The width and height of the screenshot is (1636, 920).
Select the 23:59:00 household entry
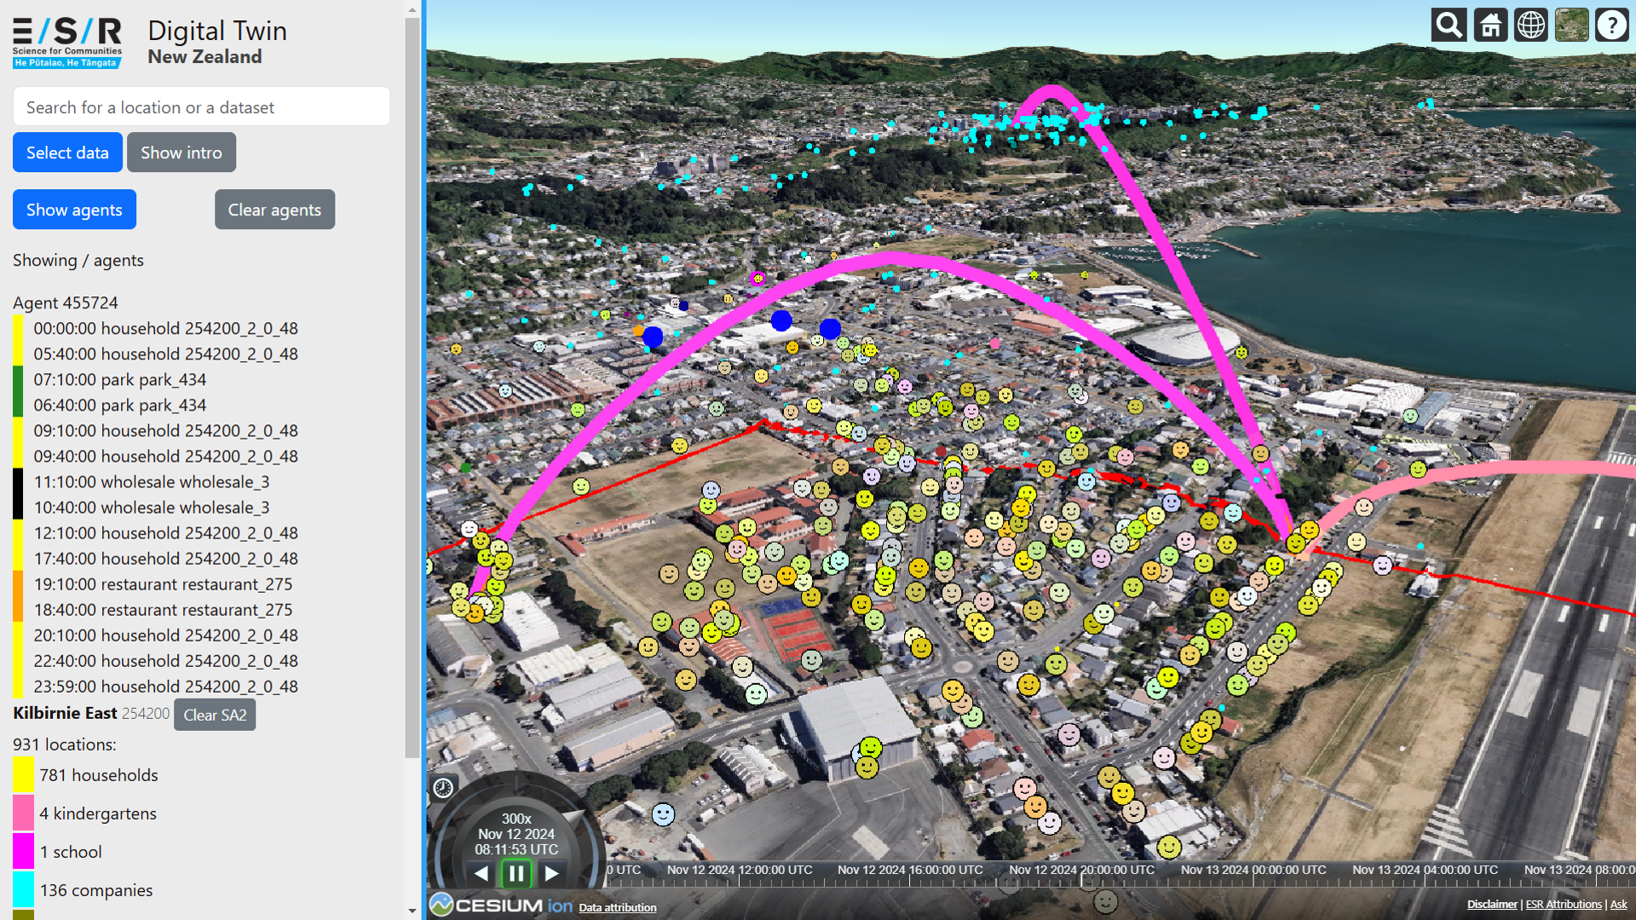(x=165, y=687)
